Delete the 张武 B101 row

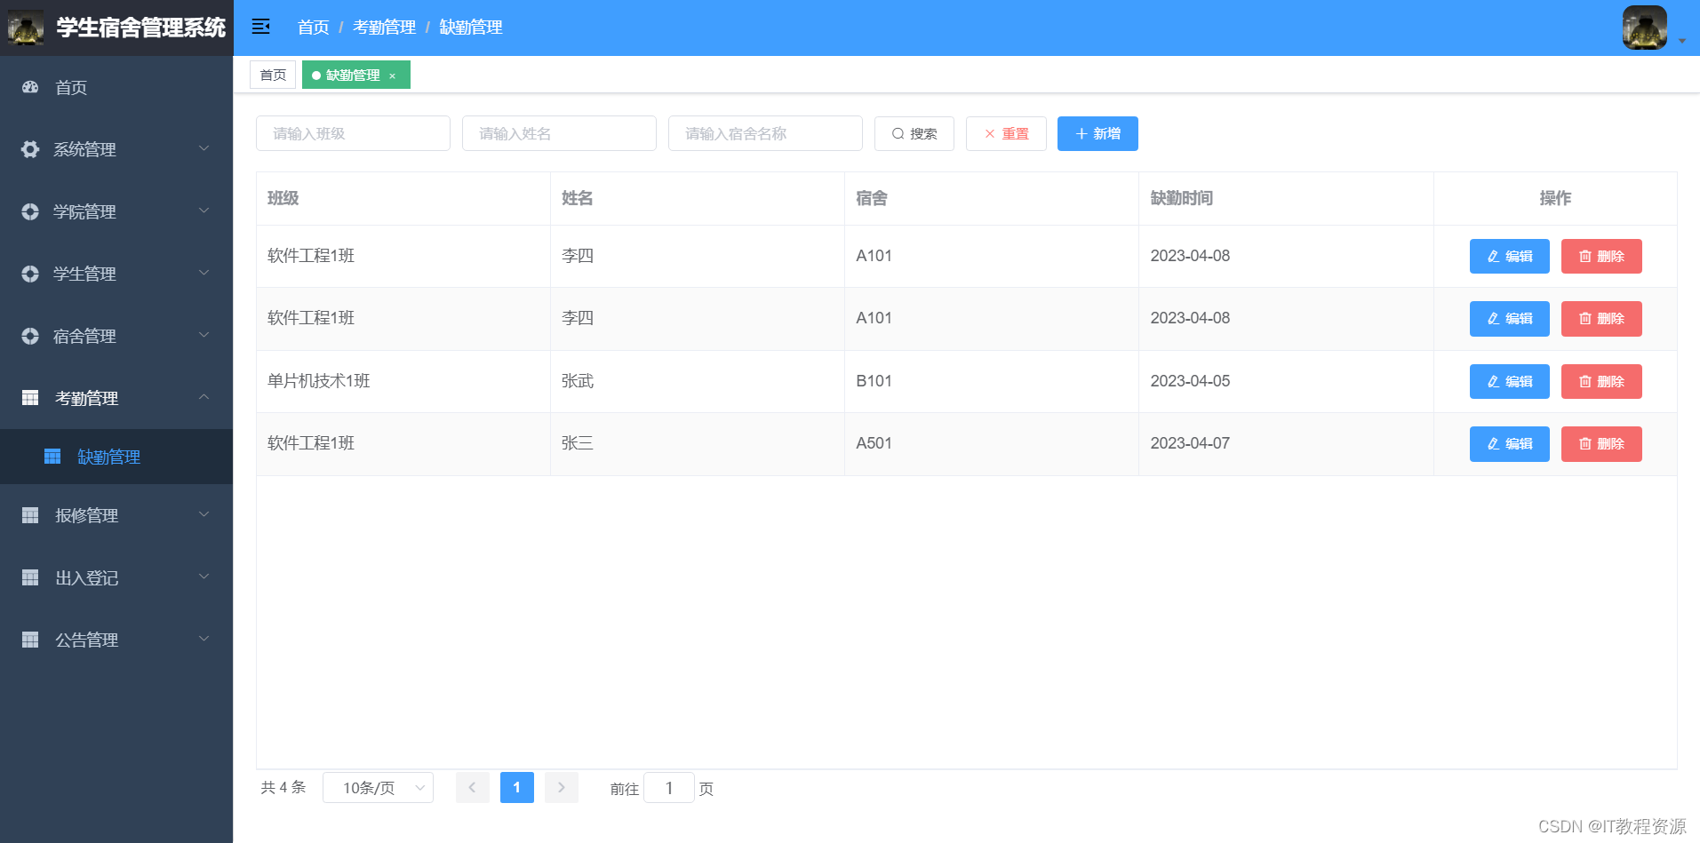1601,381
